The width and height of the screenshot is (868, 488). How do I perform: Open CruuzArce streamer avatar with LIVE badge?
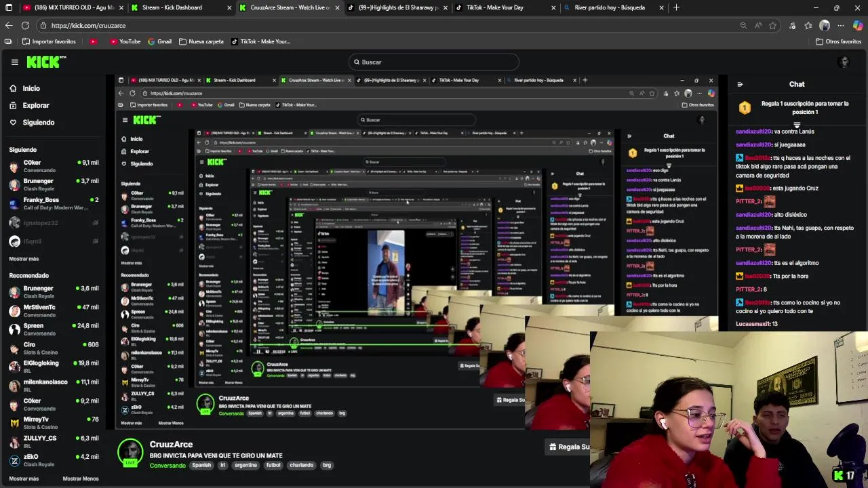coord(130,453)
